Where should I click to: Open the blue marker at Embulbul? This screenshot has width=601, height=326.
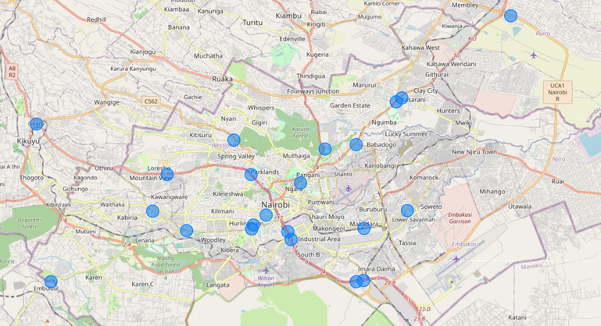(51, 282)
